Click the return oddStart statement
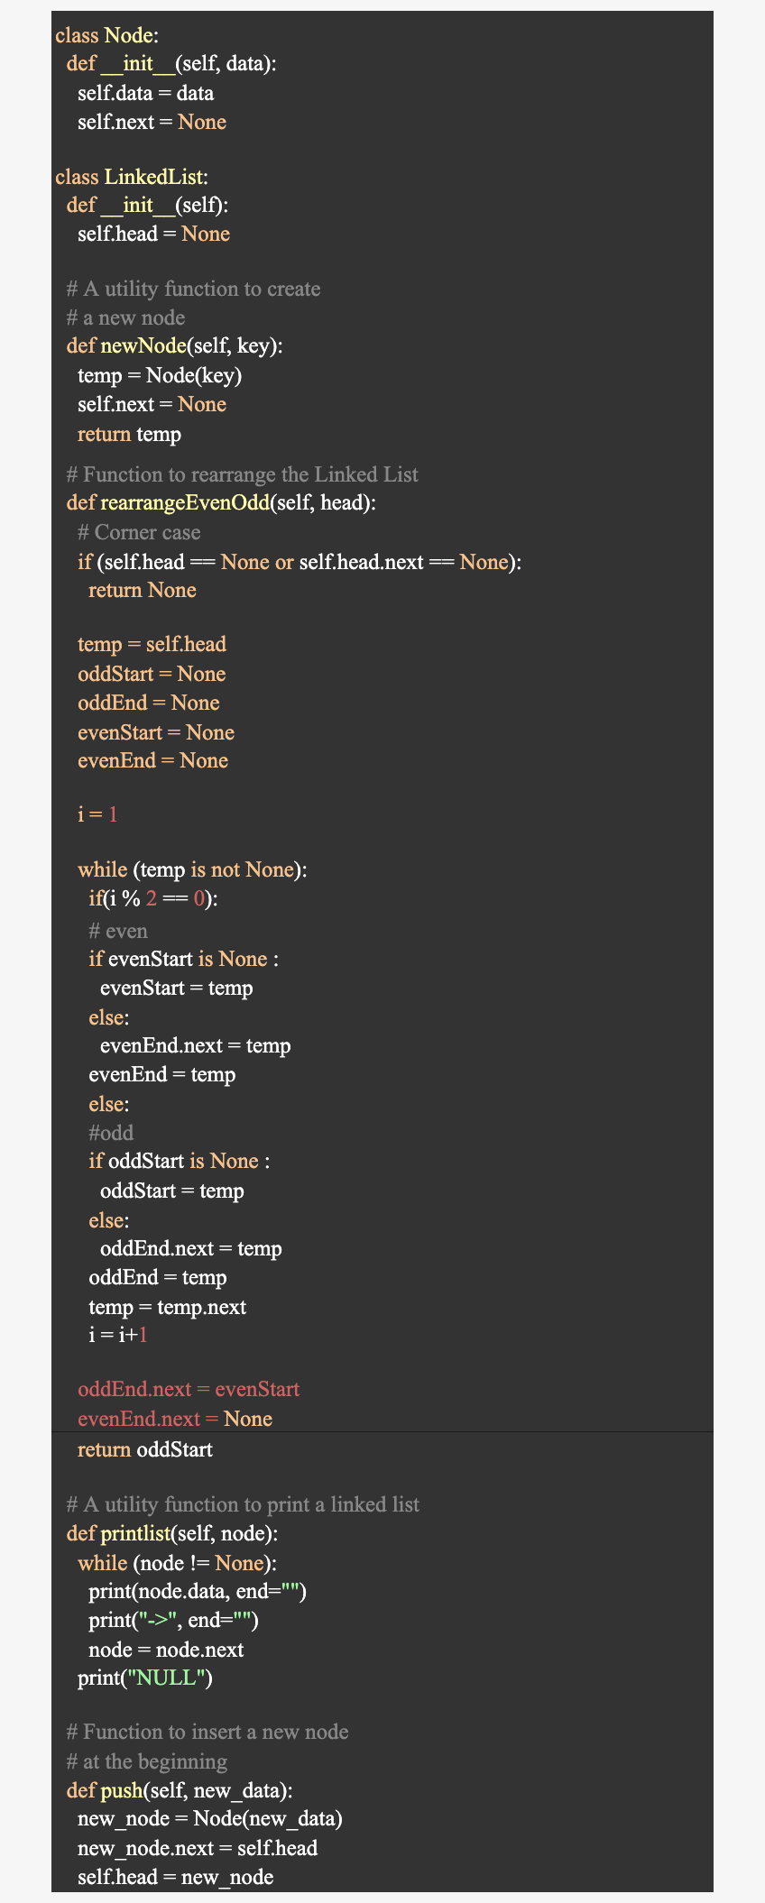The image size is (765, 1903). click(x=145, y=1450)
